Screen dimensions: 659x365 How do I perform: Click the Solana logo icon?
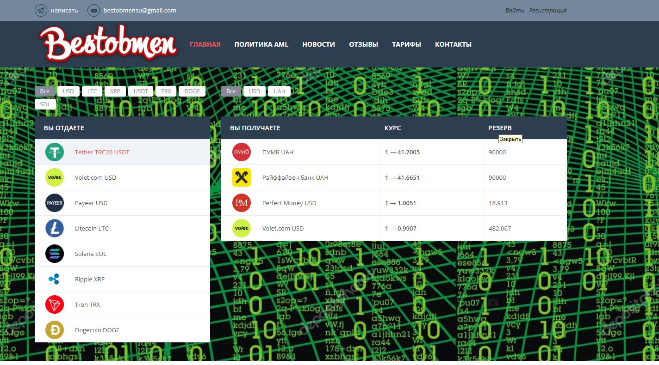(x=55, y=254)
